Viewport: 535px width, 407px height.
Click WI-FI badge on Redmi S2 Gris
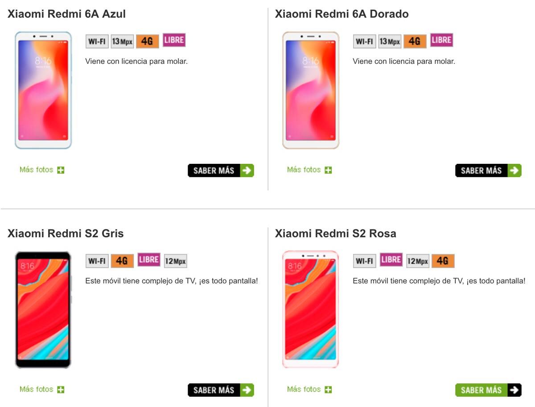[x=97, y=261]
